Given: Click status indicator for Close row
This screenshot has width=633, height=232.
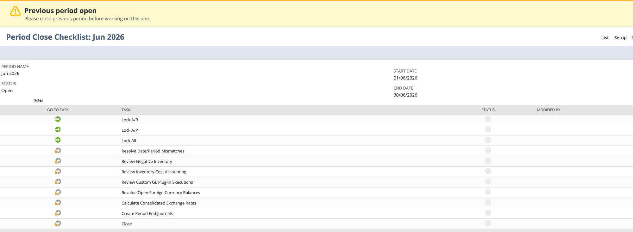Looking at the screenshot, I should tap(488, 223).
